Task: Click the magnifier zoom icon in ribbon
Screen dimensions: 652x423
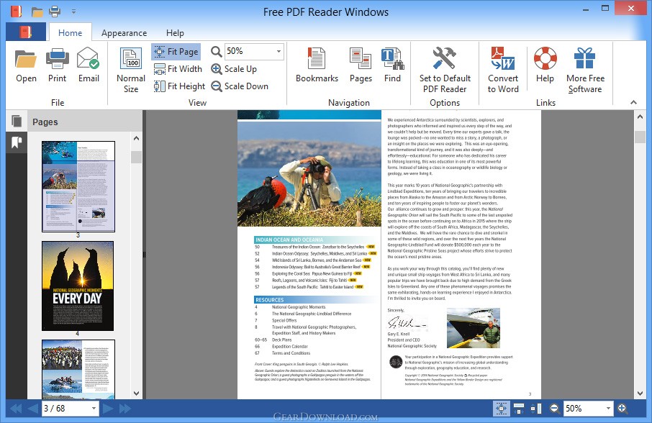Action: 216,52
